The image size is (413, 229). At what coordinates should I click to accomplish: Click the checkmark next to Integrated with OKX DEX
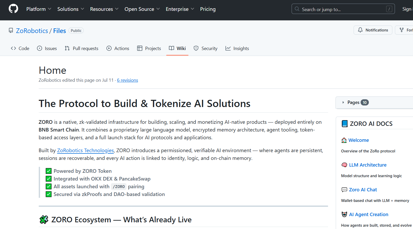[49, 179]
